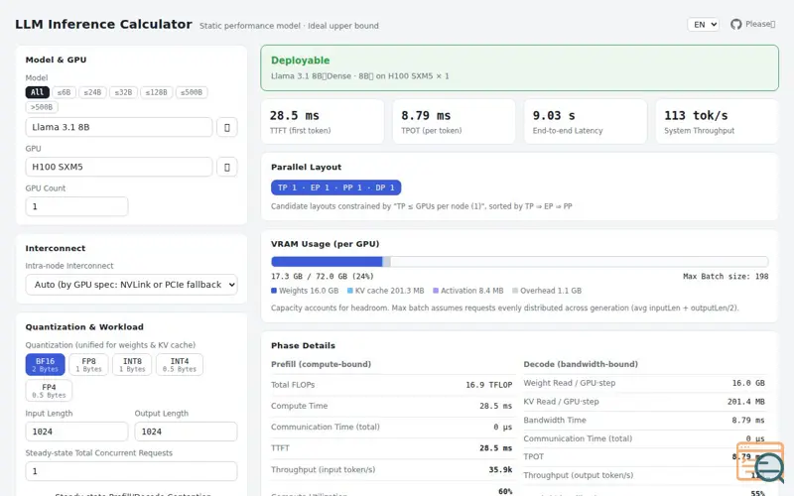Select the TP 1 · EP 1 · PP 1 · DP 1 layout
Viewport: 794px width, 496px height.
335,187
